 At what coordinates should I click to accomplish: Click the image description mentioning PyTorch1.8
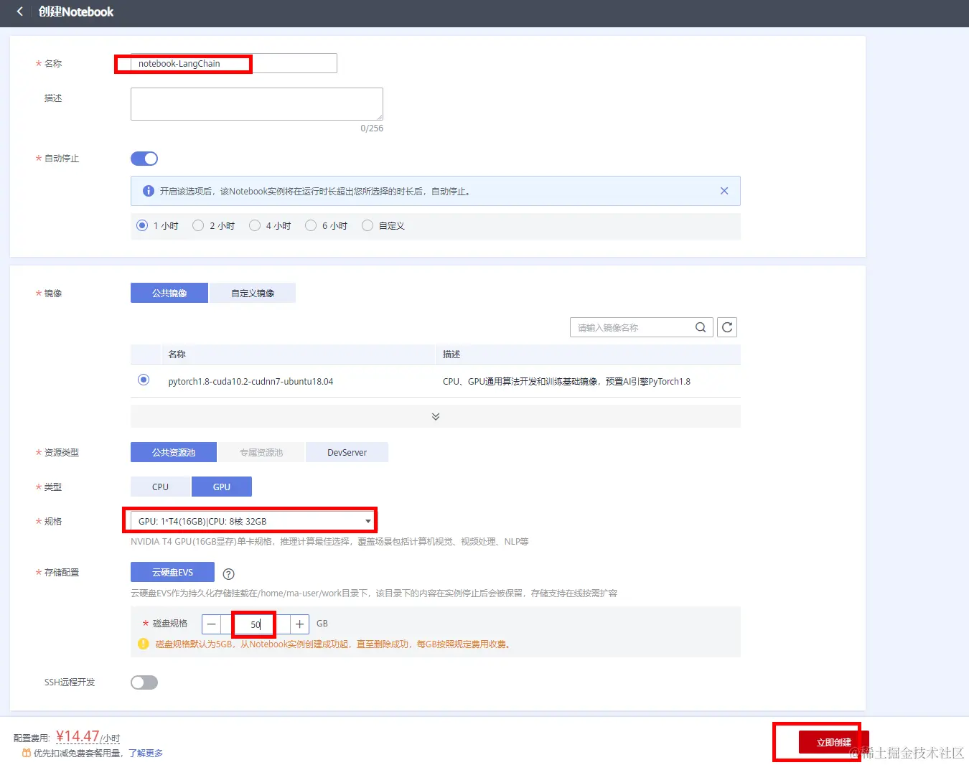click(x=566, y=381)
